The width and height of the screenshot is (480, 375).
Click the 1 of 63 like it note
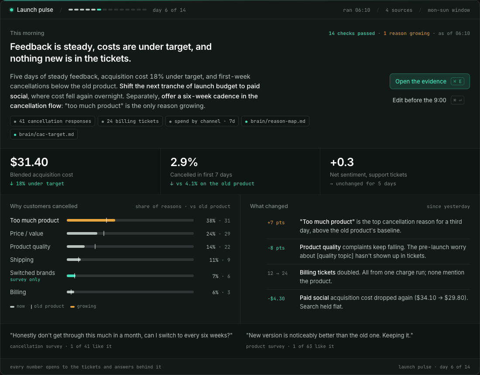coord(313,347)
